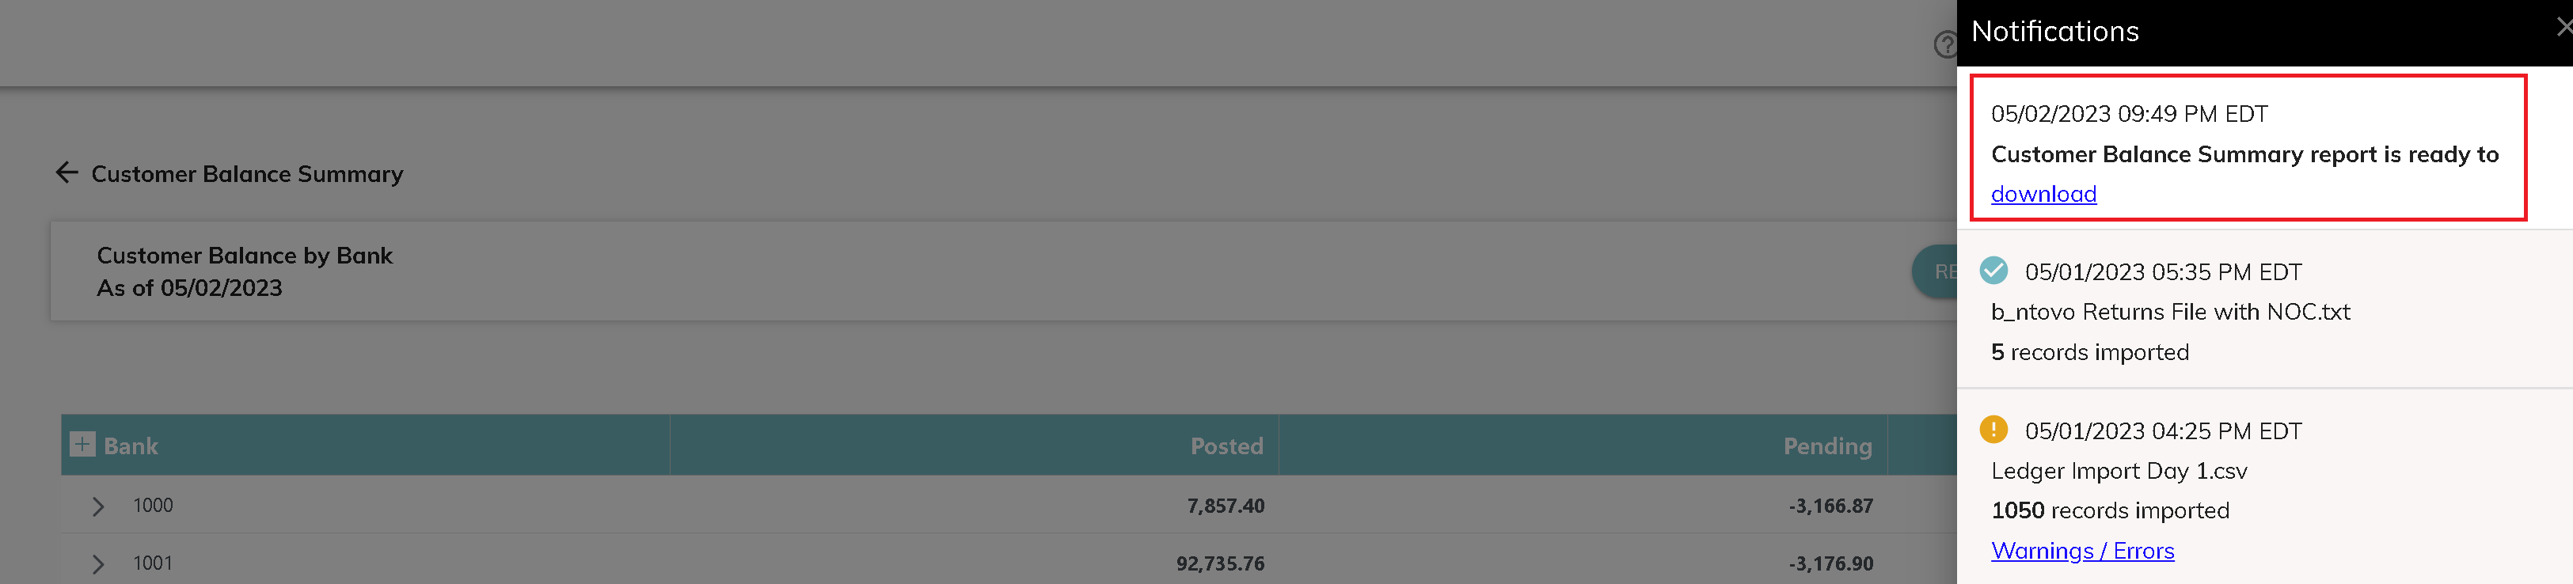Click the Pending column header
2573x584 pixels.
point(1827,446)
